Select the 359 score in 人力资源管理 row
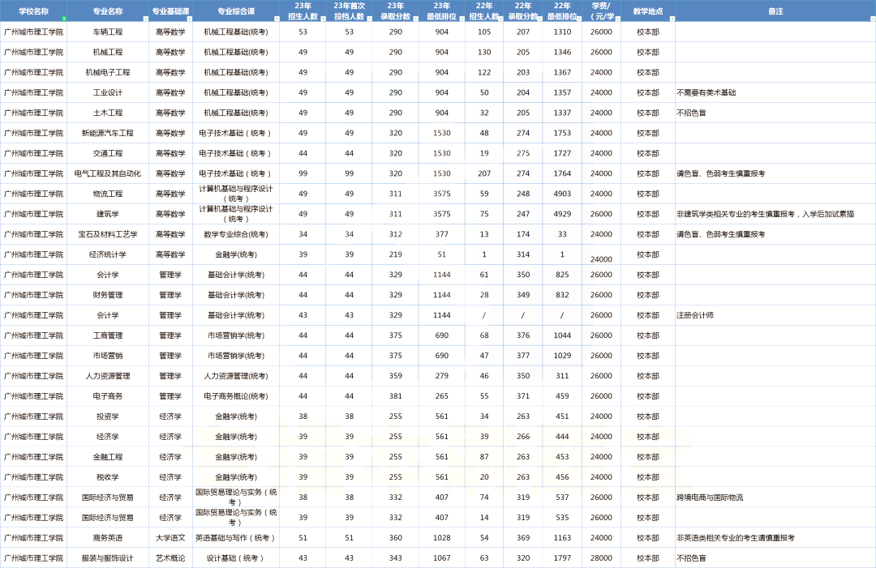 pos(396,376)
